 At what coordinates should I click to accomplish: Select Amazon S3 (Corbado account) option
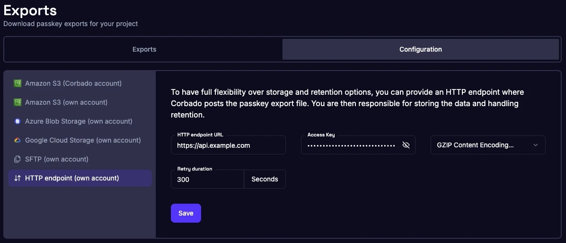pos(73,83)
